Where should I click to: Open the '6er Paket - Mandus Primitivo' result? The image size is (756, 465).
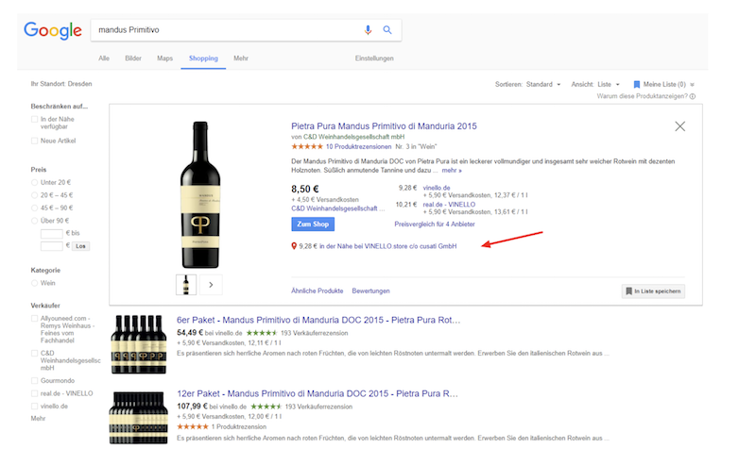(x=318, y=320)
